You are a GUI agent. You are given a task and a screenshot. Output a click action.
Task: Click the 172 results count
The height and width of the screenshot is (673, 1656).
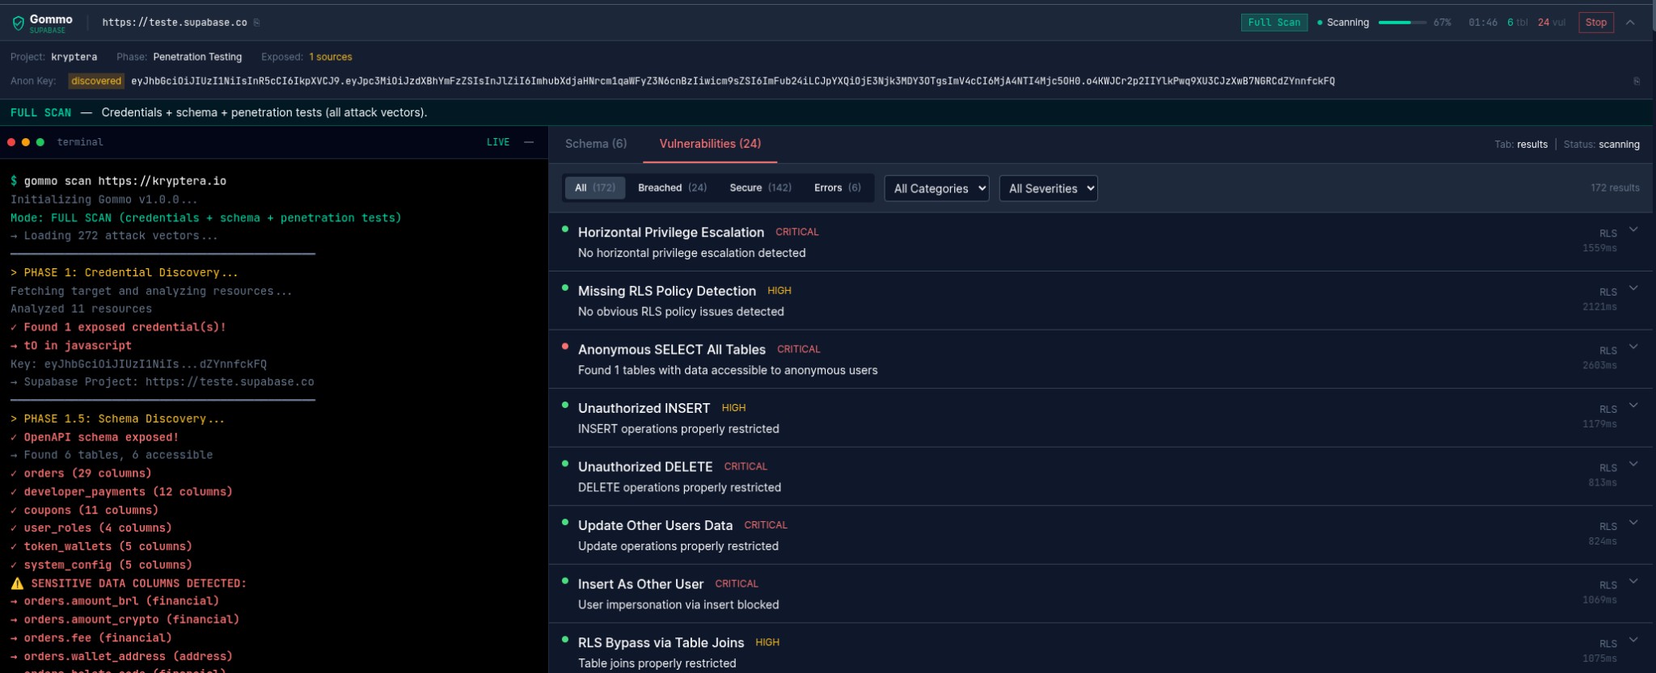coord(1615,187)
